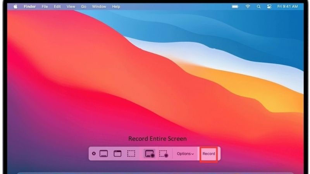
Task: Open the View menu
Action: click(x=71, y=7)
